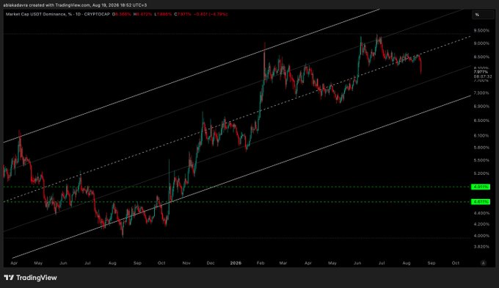Click the Mar label on time axis
Screen dimensions: 499x288
point(283,263)
